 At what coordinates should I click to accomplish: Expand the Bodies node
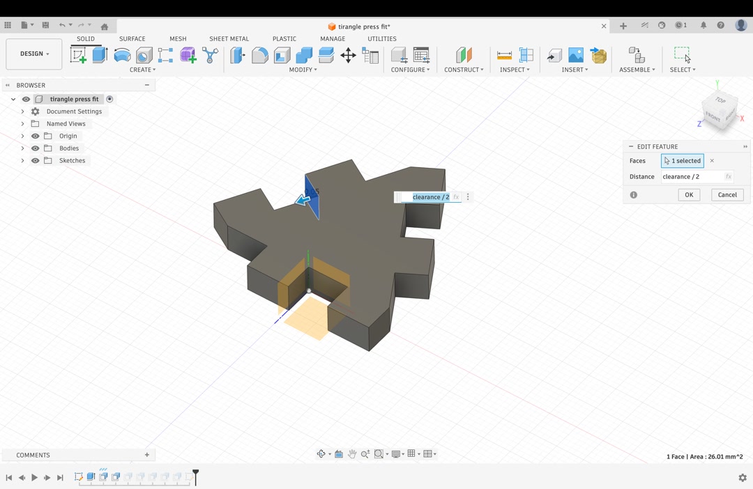[x=22, y=148]
